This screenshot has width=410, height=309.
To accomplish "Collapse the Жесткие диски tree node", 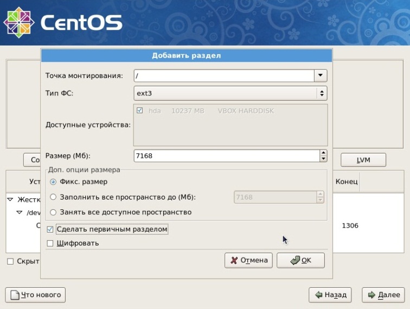I will [x=10, y=199].
